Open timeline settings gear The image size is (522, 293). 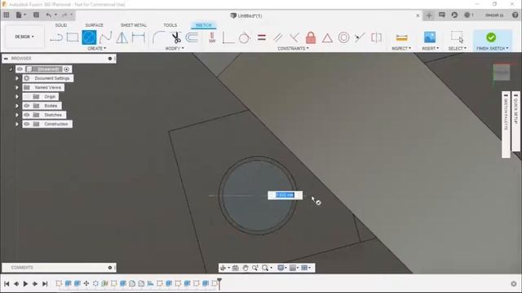pyautogui.click(x=514, y=284)
